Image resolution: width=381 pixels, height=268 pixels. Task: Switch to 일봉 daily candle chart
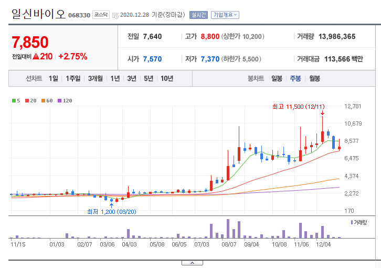(x=277, y=78)
